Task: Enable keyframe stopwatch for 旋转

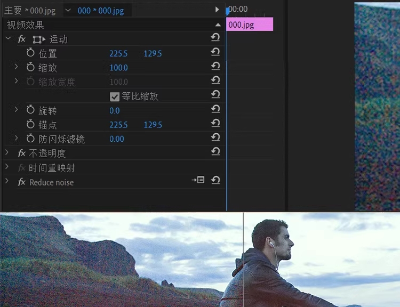Action: point(30,110)
